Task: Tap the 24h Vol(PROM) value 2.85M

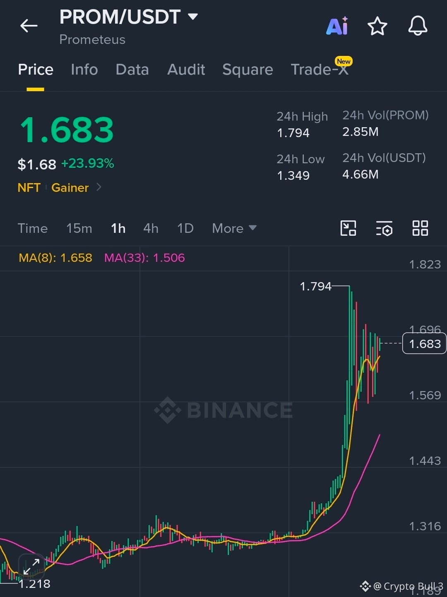Action: click(x=360, y=132)
